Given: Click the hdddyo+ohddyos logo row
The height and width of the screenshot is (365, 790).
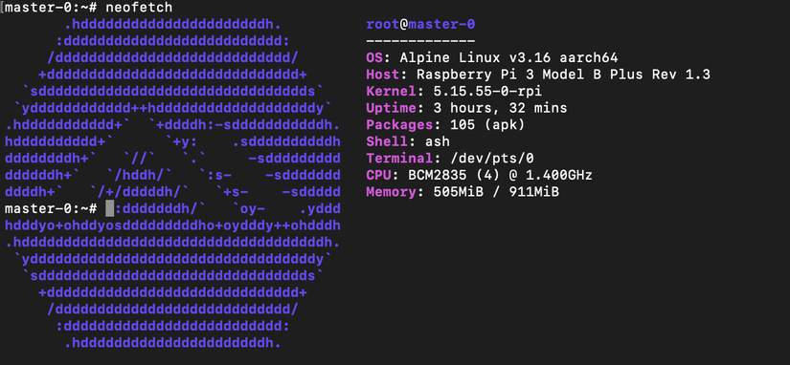Looking at the screenshot, I should [x=172, y=225].
